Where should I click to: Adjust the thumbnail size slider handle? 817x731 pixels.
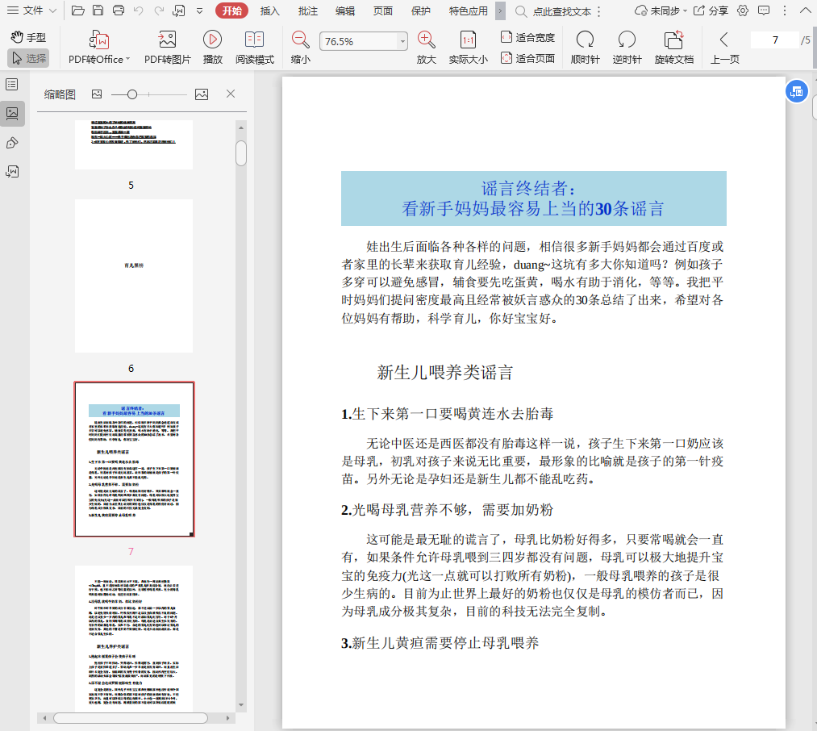tap(132, 94)
